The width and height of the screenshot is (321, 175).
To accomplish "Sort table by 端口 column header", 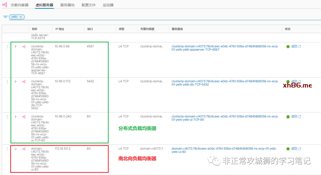I will (x=90, y=29).
